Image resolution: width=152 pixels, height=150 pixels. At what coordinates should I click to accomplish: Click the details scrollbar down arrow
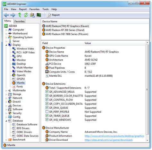(147, 140)
